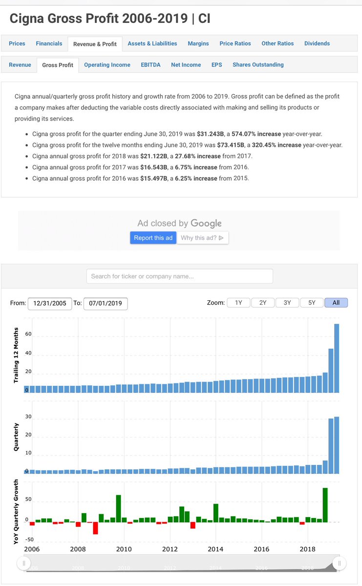Go to Price Ratios tab

[x=235, y=43]
